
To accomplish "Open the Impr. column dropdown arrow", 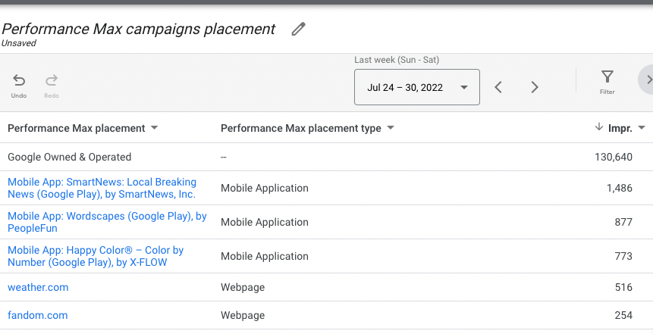I will click(x=642, y=128).
